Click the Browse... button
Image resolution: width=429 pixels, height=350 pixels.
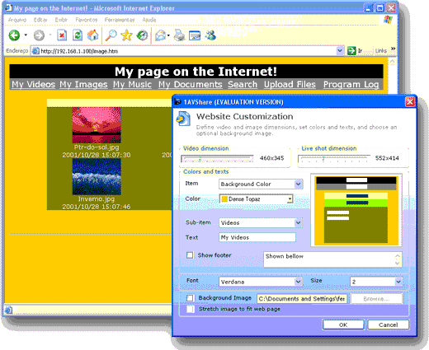(377, 299)
